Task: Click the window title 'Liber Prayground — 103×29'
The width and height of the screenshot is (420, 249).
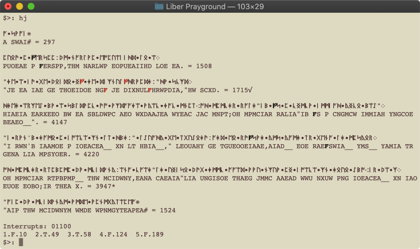Action: pyautogui.click(x=214, y=6)
